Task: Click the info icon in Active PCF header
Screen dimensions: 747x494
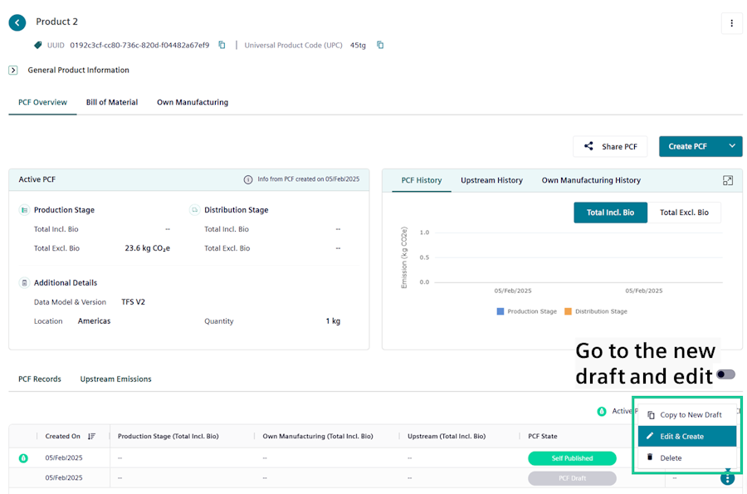Action: [247, 179]
